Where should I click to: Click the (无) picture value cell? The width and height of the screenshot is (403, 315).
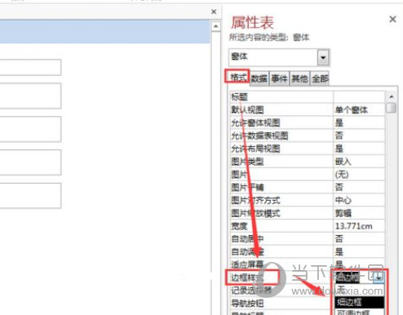(x=359, y=175)
